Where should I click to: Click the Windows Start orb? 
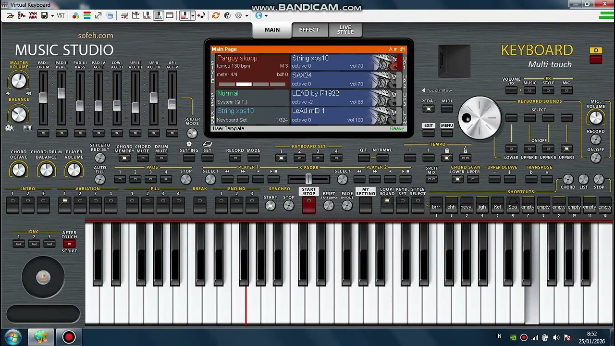(x=13, y=337)
